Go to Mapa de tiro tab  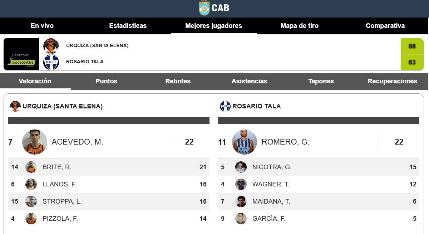[299, 26]
